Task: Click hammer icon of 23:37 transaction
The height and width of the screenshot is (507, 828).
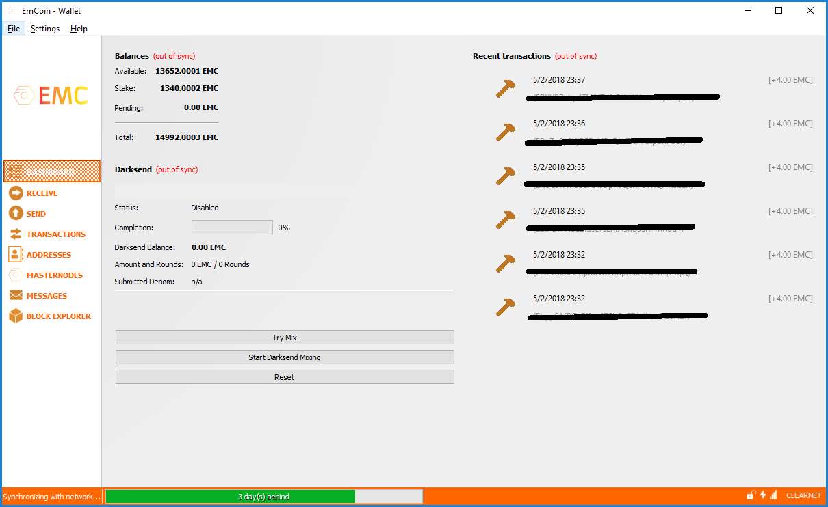Action: coord(505,89)
